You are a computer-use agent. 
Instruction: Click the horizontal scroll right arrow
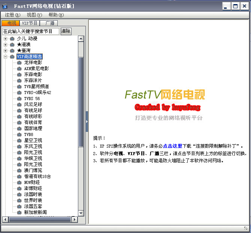click(75, 220)
